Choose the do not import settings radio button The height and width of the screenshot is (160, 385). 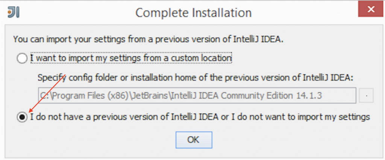coord(22,117)
